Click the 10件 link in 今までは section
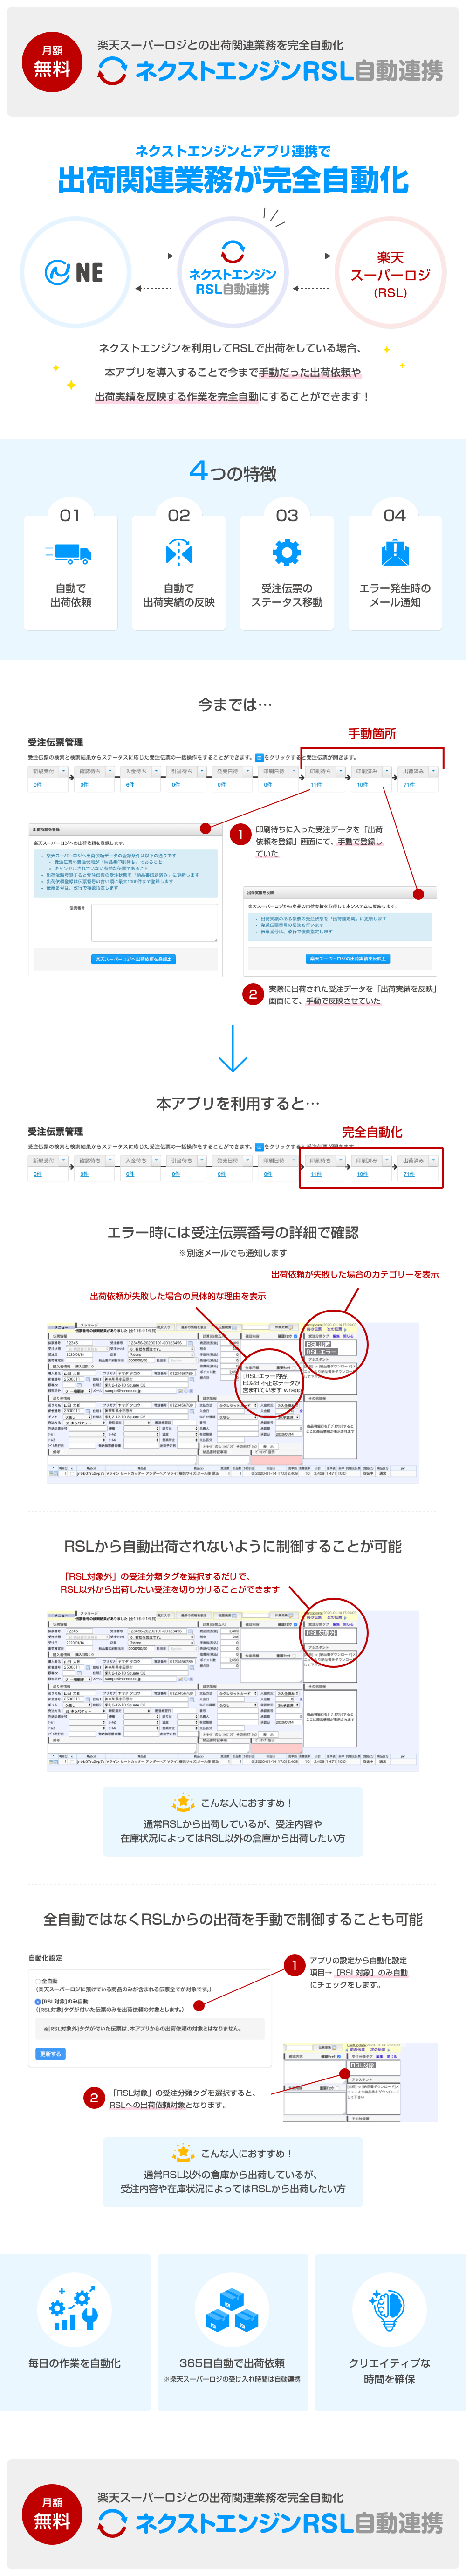 click(362, 785)
